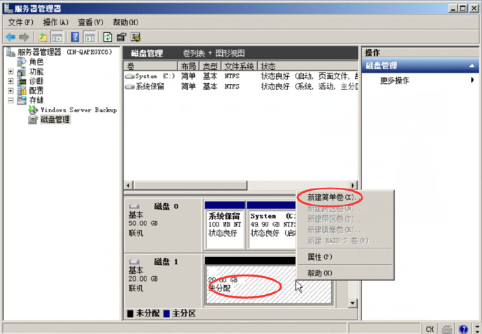Click the last icon in the toolbar

(x=136, y=37)
